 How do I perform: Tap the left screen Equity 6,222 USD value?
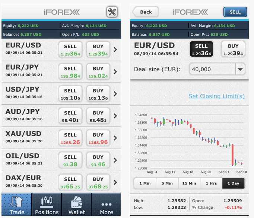click(28, 26)
